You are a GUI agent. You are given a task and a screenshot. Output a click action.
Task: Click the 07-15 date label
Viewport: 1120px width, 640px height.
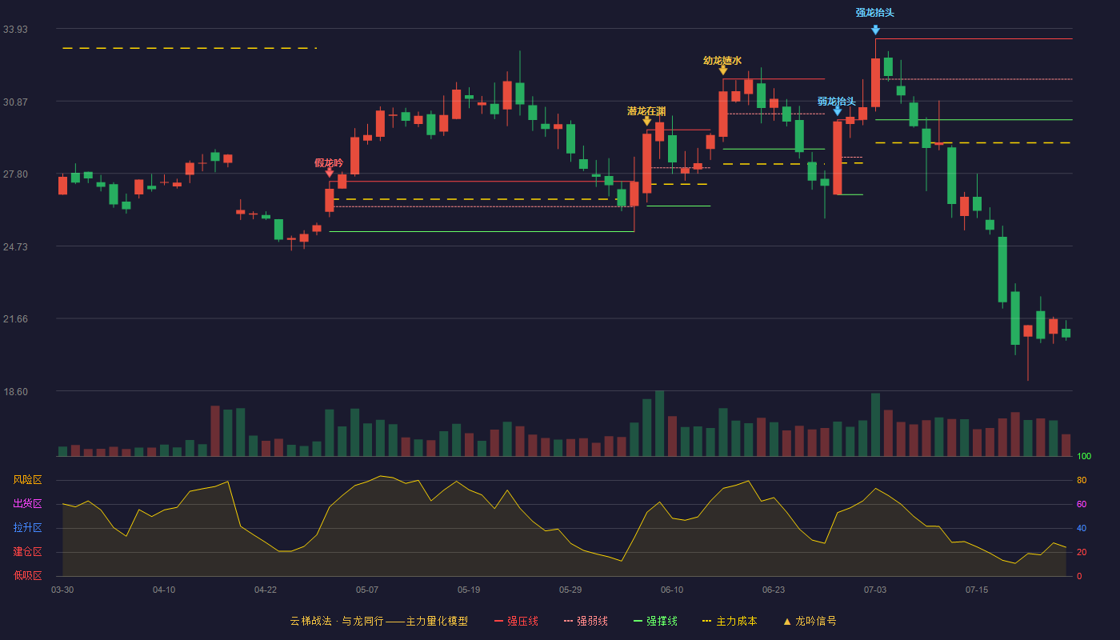(977, 590)
